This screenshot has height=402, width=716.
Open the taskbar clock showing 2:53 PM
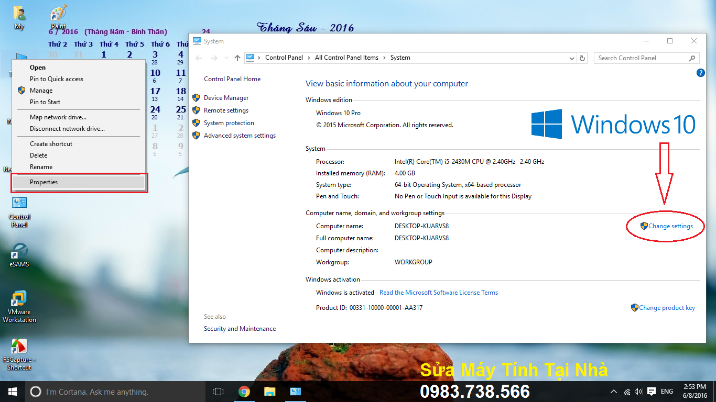tap(696, 391)
